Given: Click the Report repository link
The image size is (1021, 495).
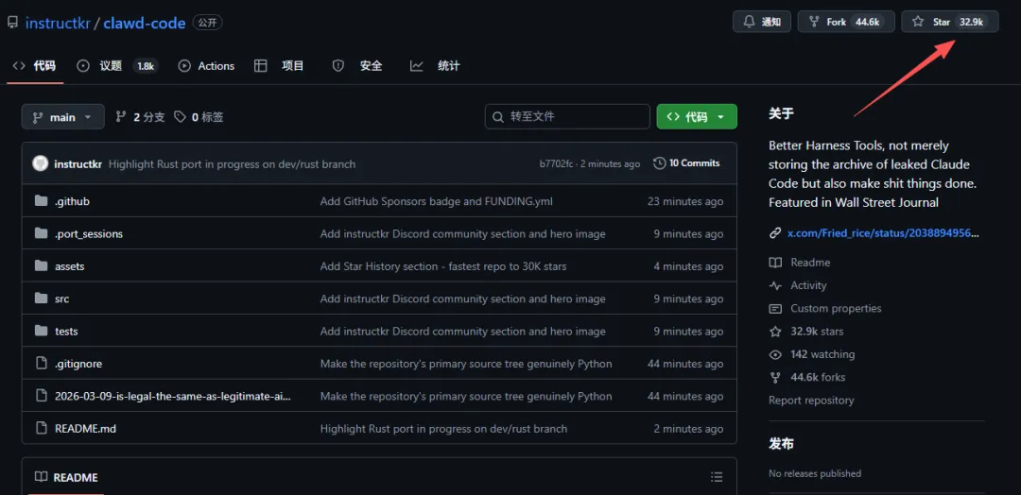Looking at the screenshot, I should coord(811,401).
